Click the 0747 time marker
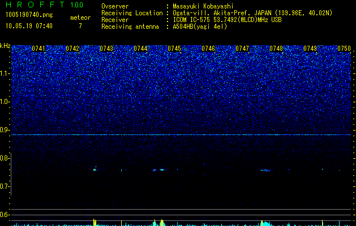The width and height of the screenshot is (356, 226). click(x=242, y=49)
